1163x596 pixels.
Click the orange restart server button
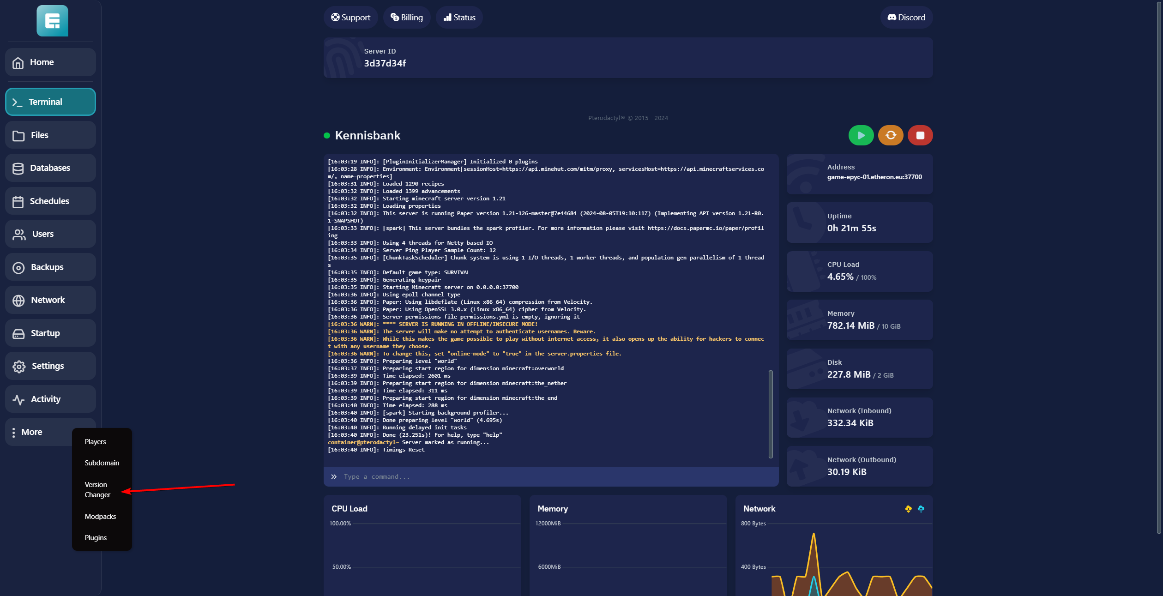coord(891,135)
